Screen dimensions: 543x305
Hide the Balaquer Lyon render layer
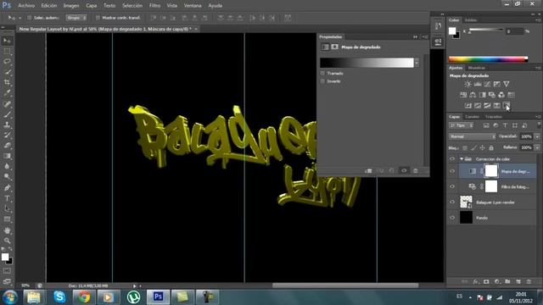[x=452, y=202]
